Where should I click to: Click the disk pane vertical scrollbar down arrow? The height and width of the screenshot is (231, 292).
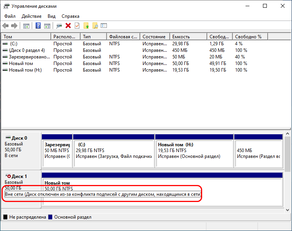coord(288,209)
